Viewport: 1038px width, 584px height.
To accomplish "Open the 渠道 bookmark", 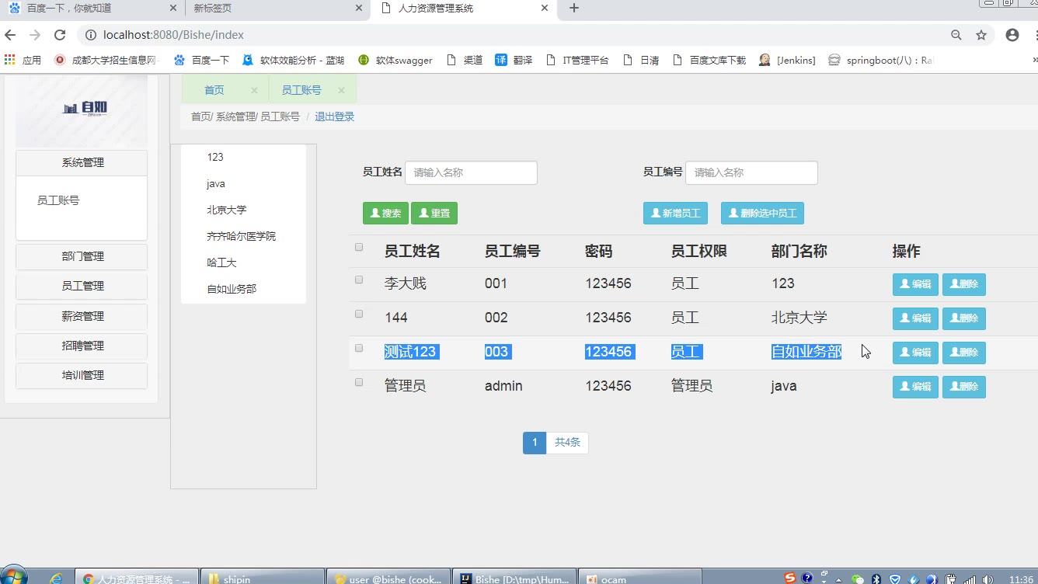I will [x=465, y=60].
